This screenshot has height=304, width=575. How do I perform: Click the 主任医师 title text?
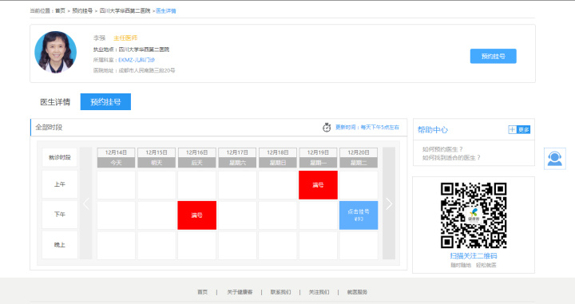tap(125, 38)
